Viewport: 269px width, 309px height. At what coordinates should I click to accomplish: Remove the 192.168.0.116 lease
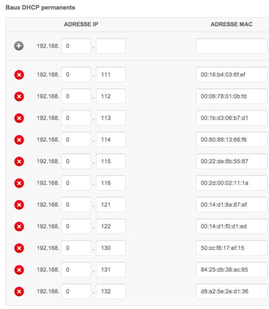[x=19, y=183]
